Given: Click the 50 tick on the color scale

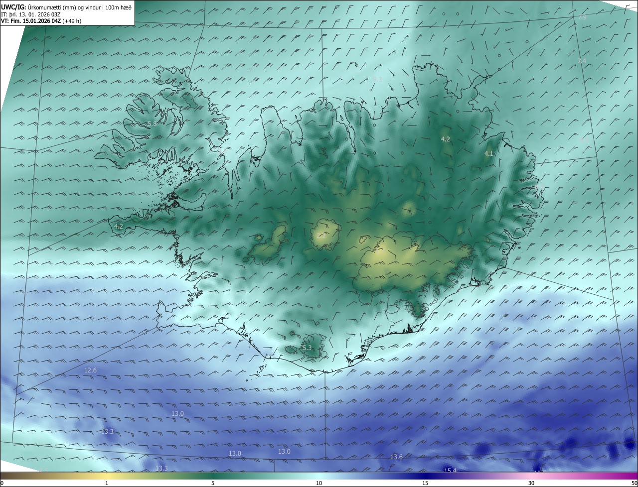Looking at the screenshot, I should point(634,483).
